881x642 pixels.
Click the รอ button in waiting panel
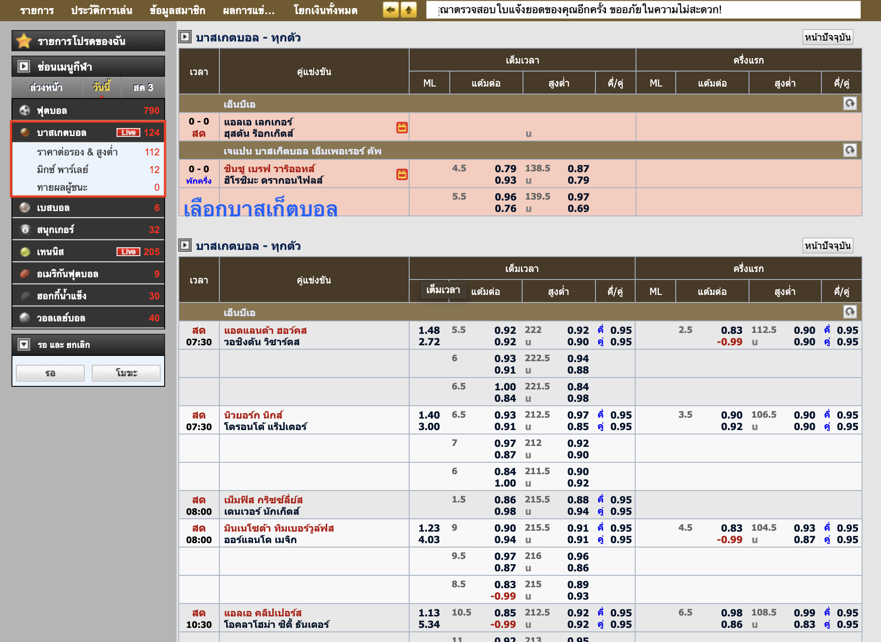click(x=50, y=373)
